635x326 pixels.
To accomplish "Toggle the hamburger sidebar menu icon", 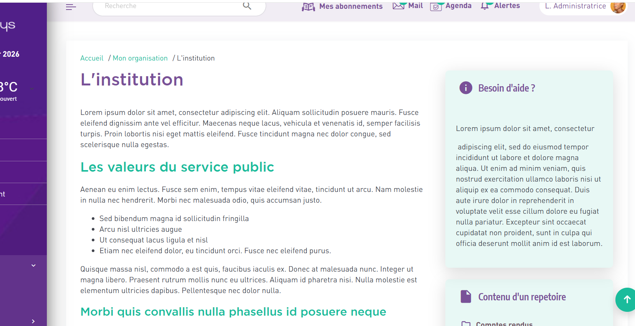I will tap(71, 7).
